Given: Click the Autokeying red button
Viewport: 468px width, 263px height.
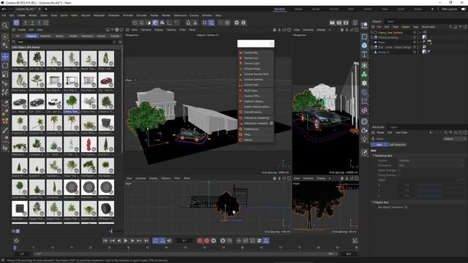Looking at the screenshot, I should point(206,240).
